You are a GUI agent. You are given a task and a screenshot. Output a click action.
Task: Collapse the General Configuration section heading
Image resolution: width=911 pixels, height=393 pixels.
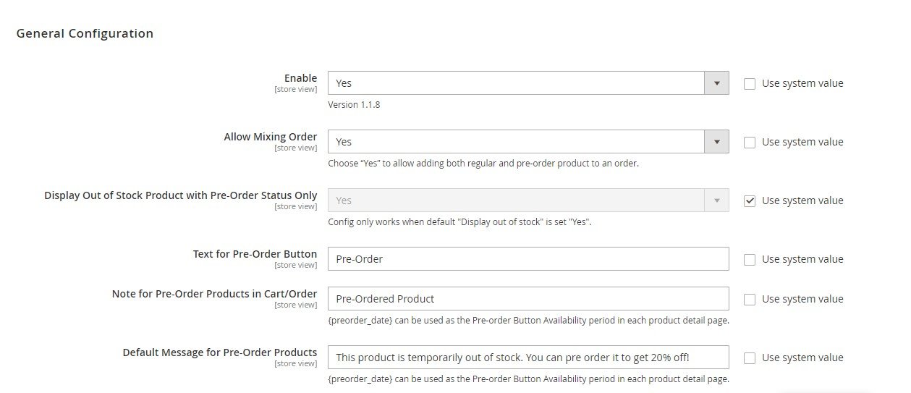tap(85, 33)
